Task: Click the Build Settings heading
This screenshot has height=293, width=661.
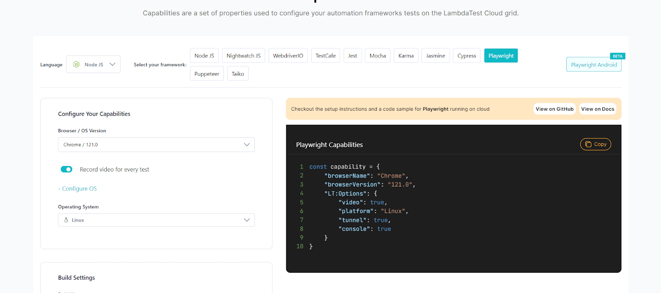Action: pos(76,278)
